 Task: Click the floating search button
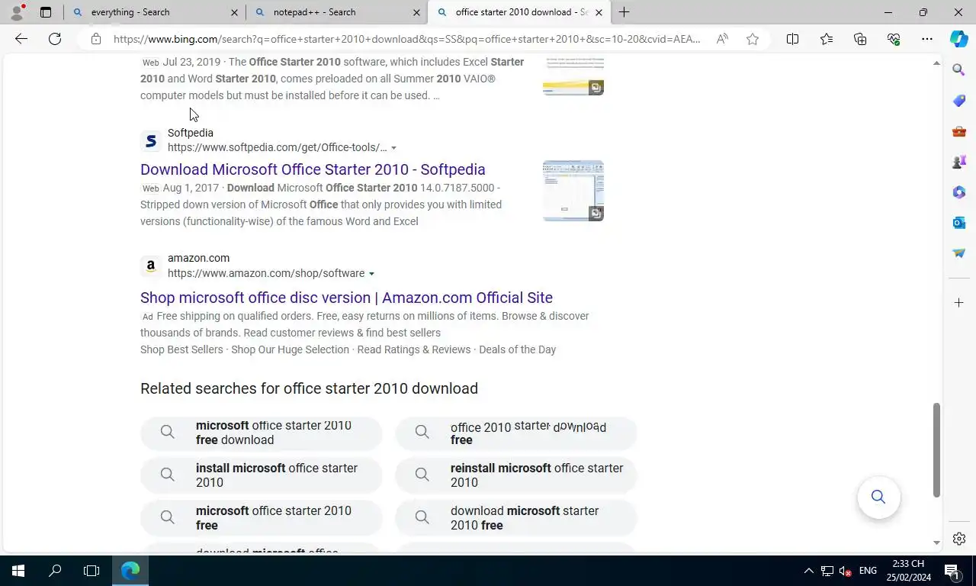point(878,497)
